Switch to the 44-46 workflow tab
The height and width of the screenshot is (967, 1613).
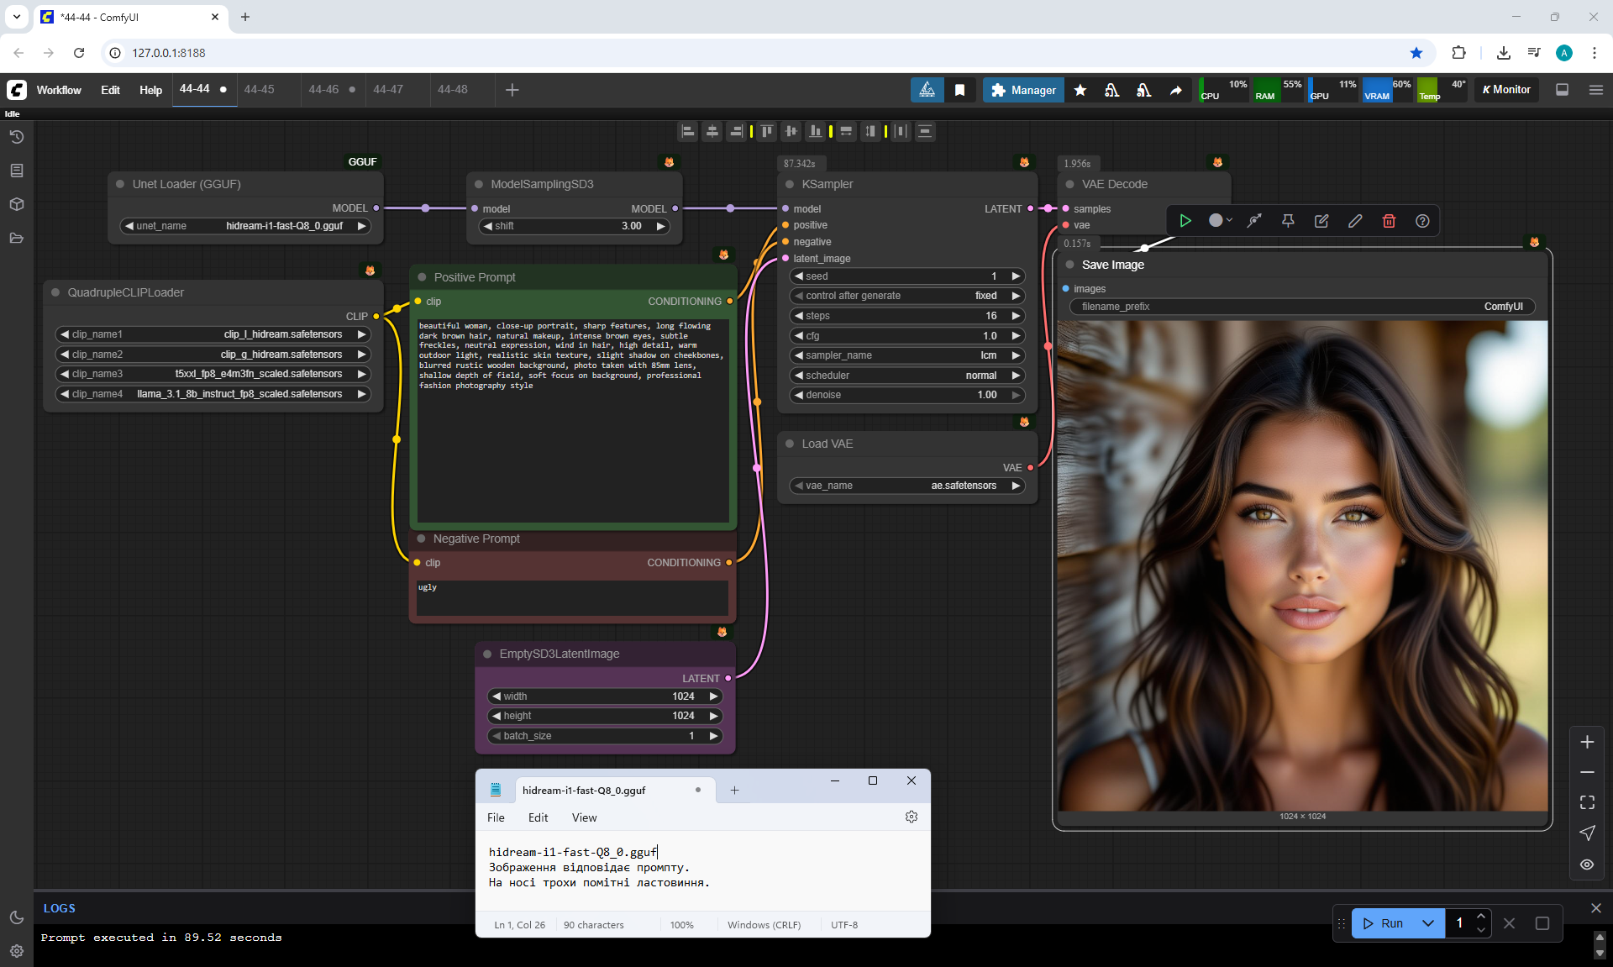(x=323, y=89)
